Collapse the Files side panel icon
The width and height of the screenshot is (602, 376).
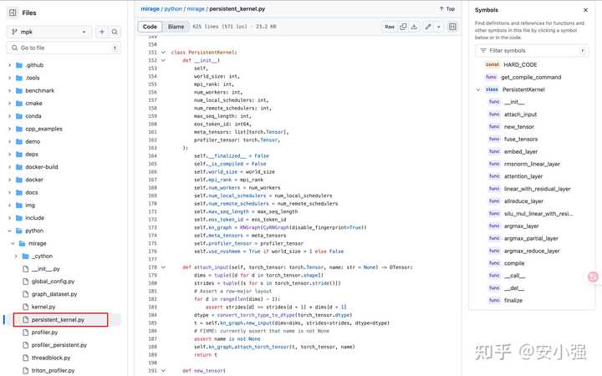[x=13, y=13]
